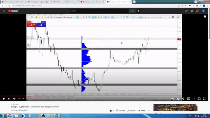Show the video info card icon
Screen dimensions: 210x118
205,16
